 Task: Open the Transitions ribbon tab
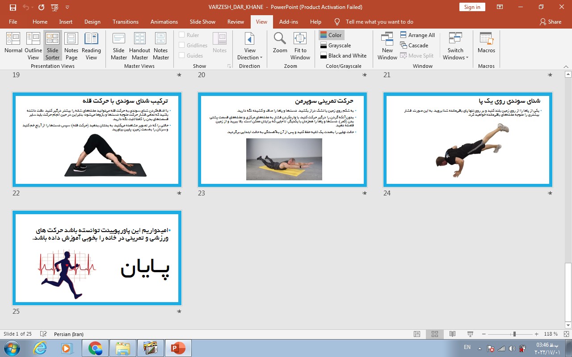tap(126, 21)
